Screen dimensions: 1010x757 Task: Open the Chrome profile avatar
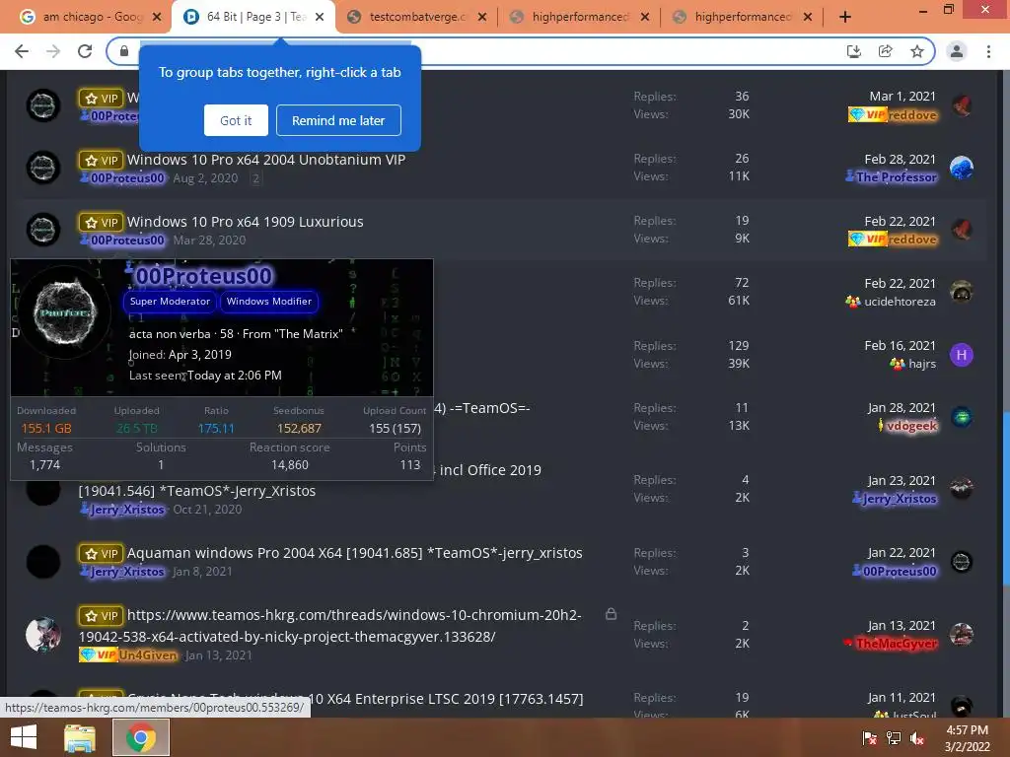pos(957,51)
